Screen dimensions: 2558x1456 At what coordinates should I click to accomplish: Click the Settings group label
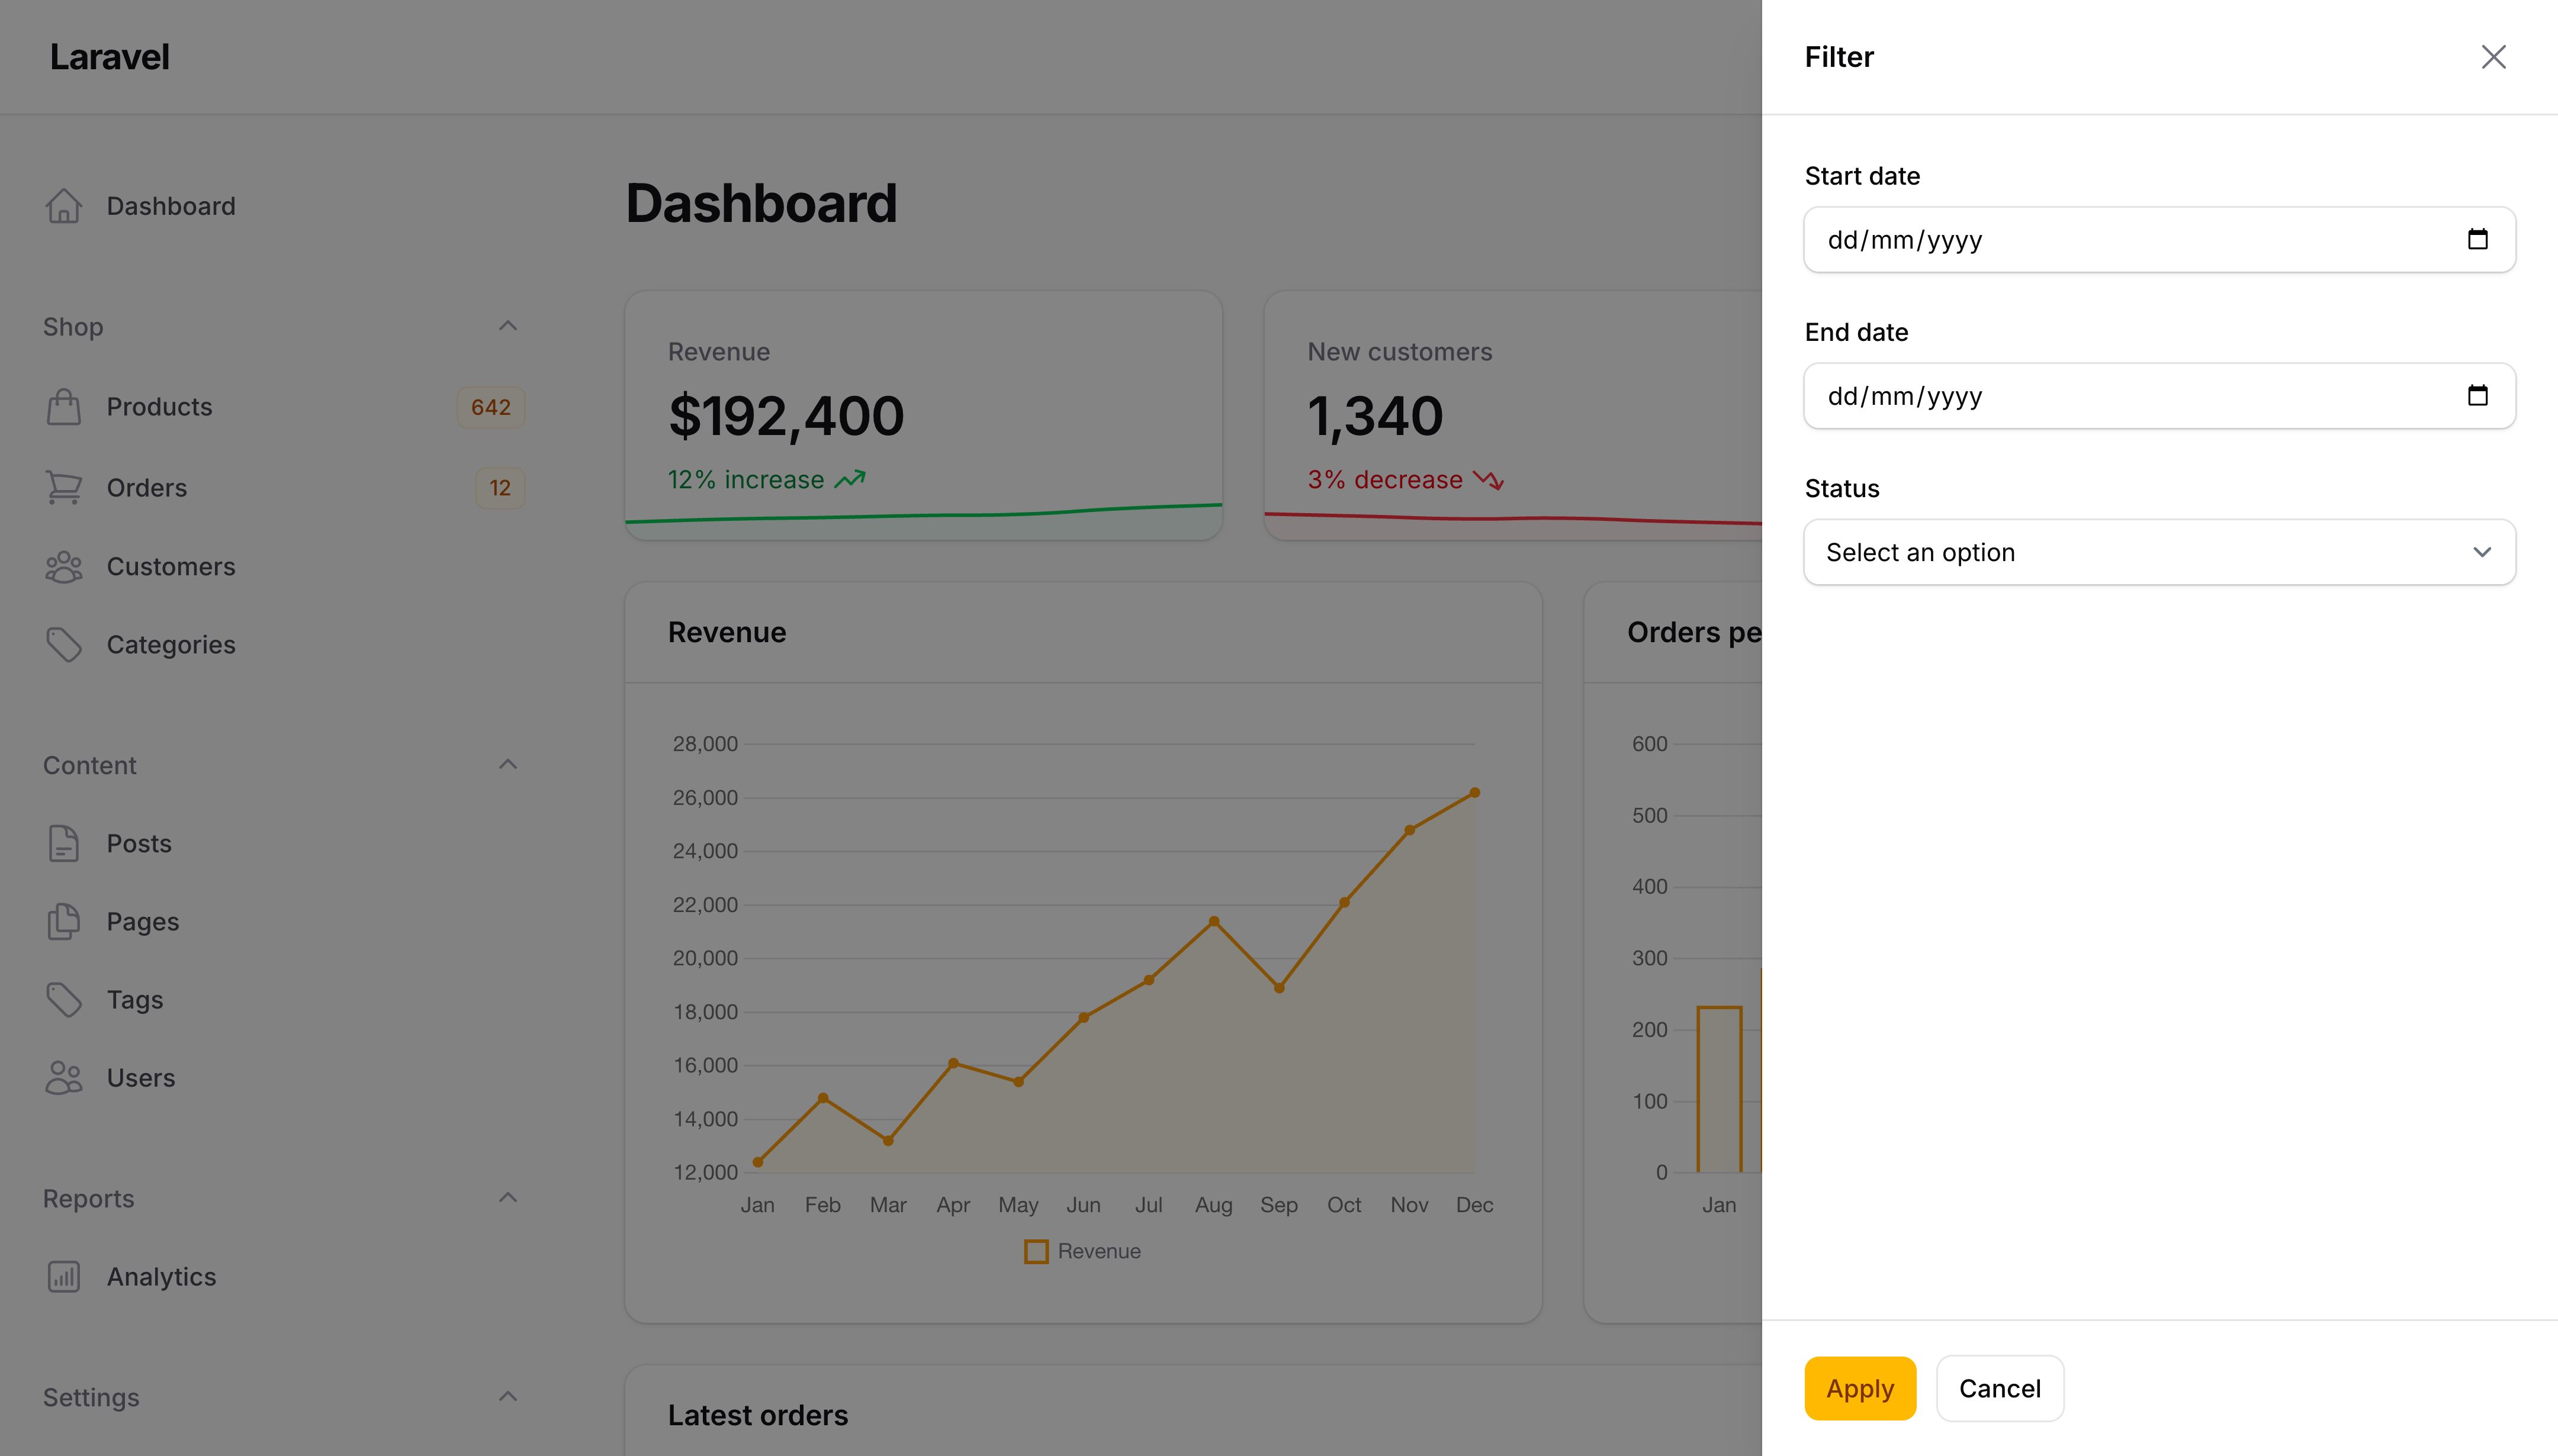click(91, 1398)
